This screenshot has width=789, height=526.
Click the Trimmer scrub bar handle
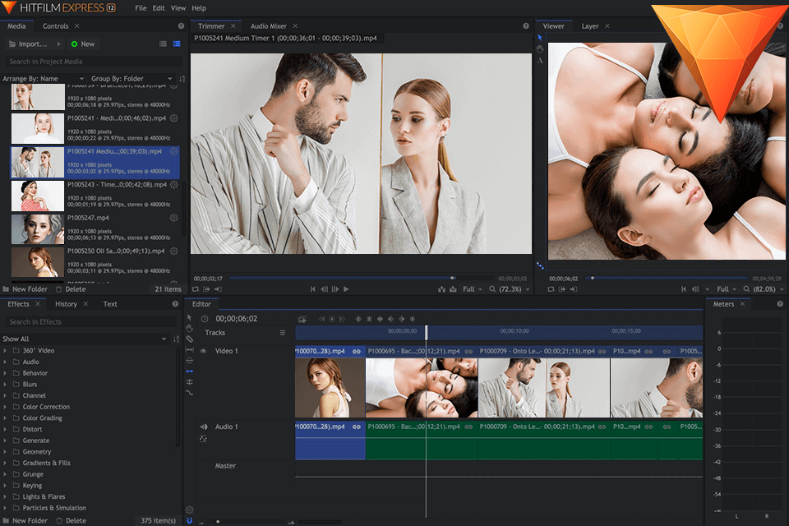452,278
